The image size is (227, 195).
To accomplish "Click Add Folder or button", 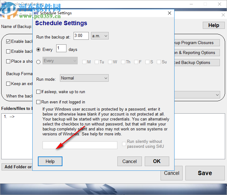I will [17, 167].
